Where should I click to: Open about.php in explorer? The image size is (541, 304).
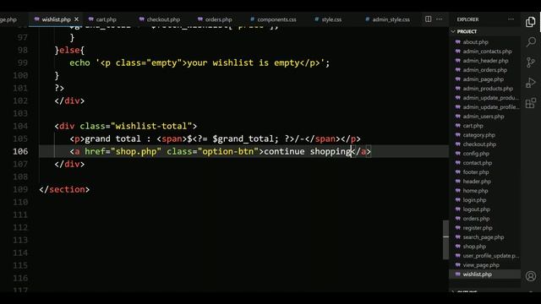(475, 42)
